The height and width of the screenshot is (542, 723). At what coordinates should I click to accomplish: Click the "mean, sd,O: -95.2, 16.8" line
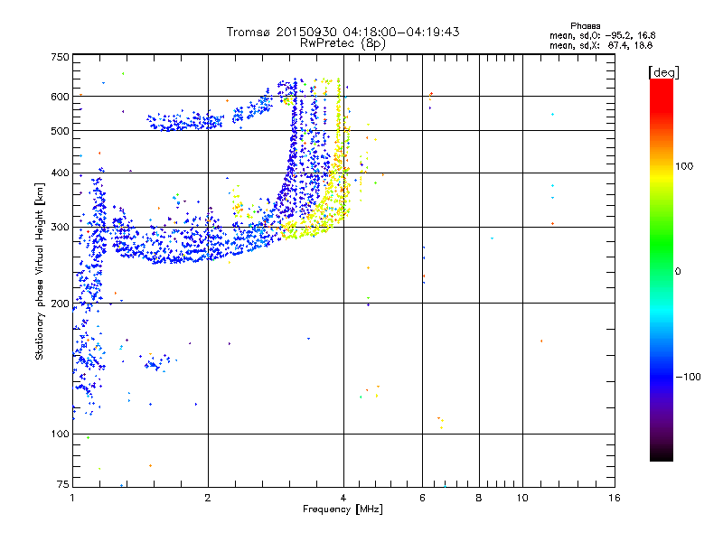(602, 35)
